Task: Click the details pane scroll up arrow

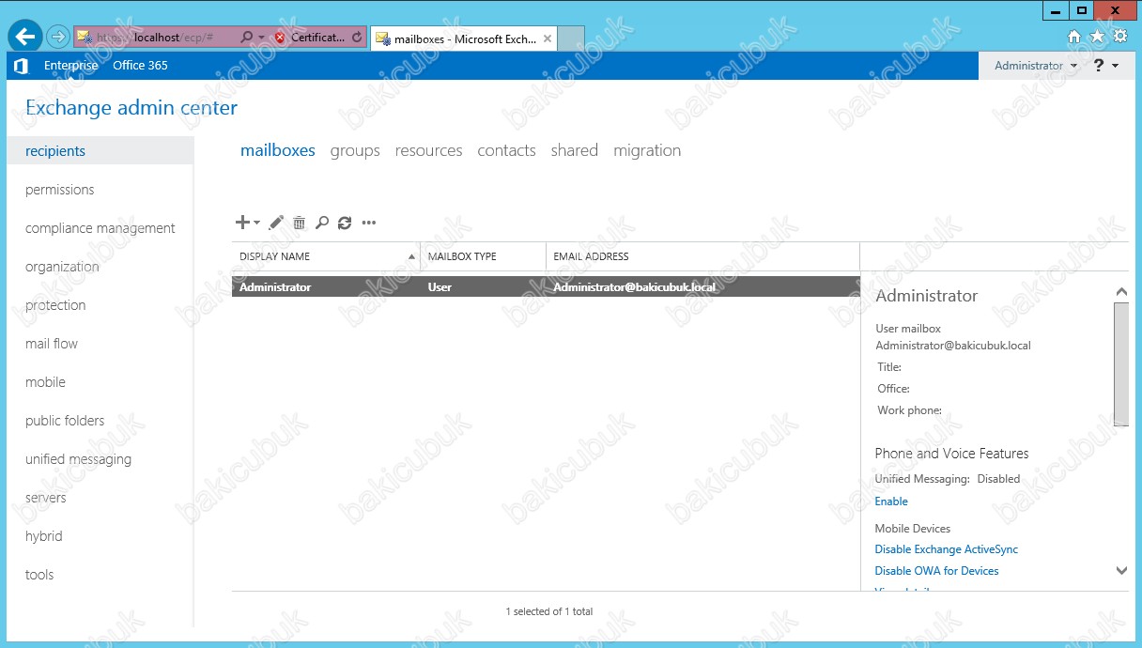Action: point(1121,292)
